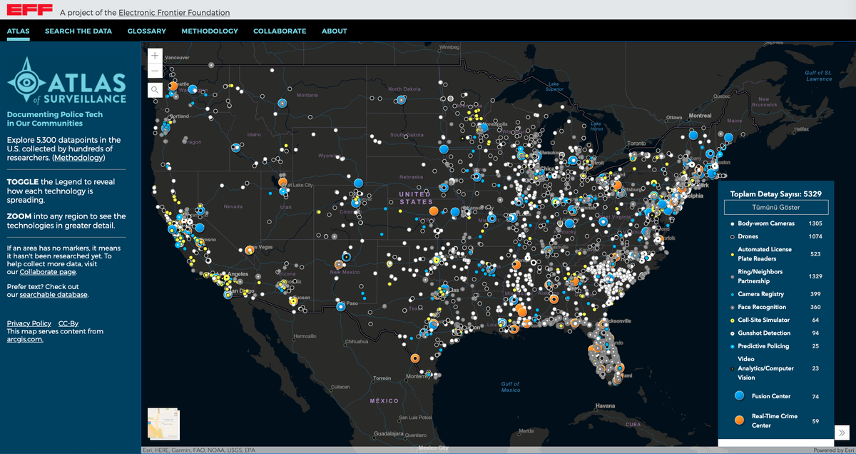Open the ATLAS tab

[x=18, y=31]
